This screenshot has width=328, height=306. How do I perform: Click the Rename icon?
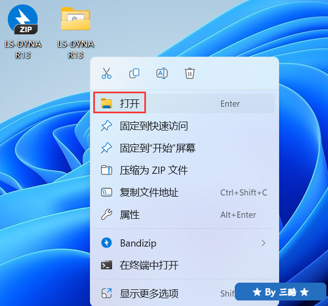pos(162,73)
